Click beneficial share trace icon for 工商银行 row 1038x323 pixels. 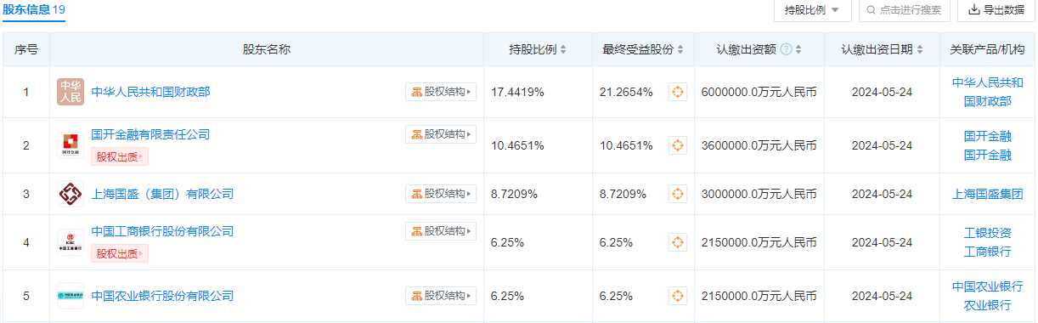point(677,242)
